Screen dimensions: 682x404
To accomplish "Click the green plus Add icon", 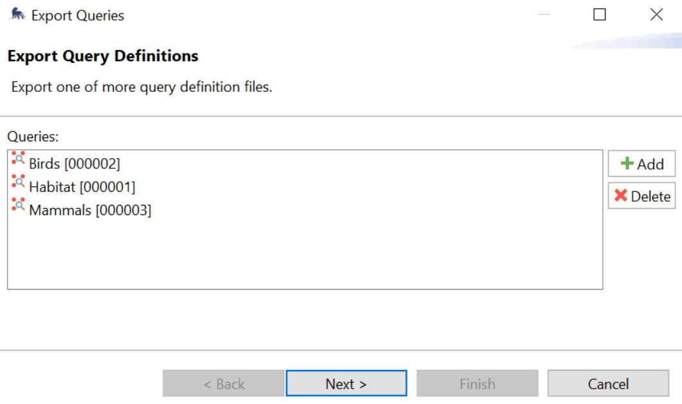I will [x=627, y=164].
